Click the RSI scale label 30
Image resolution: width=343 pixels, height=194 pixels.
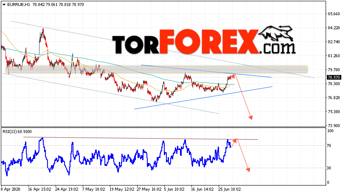329,168
